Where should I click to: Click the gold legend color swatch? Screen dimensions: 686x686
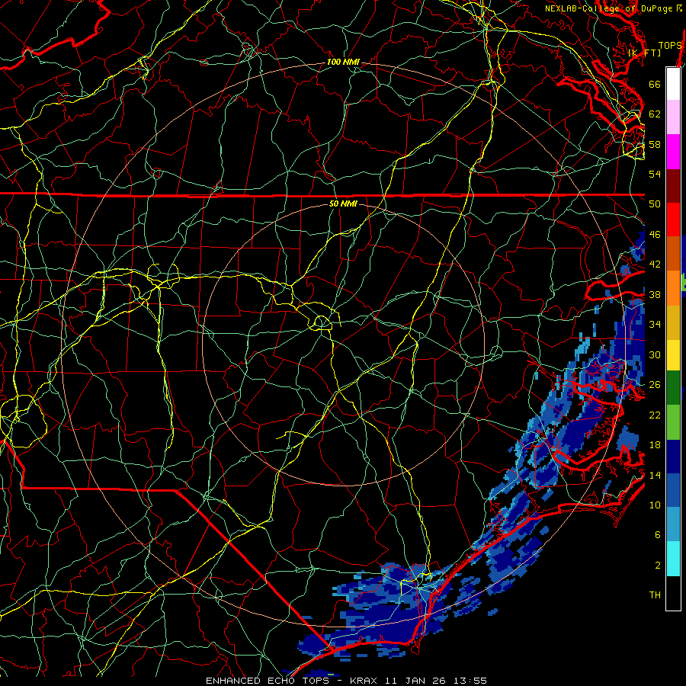click(x=673, y=323)
